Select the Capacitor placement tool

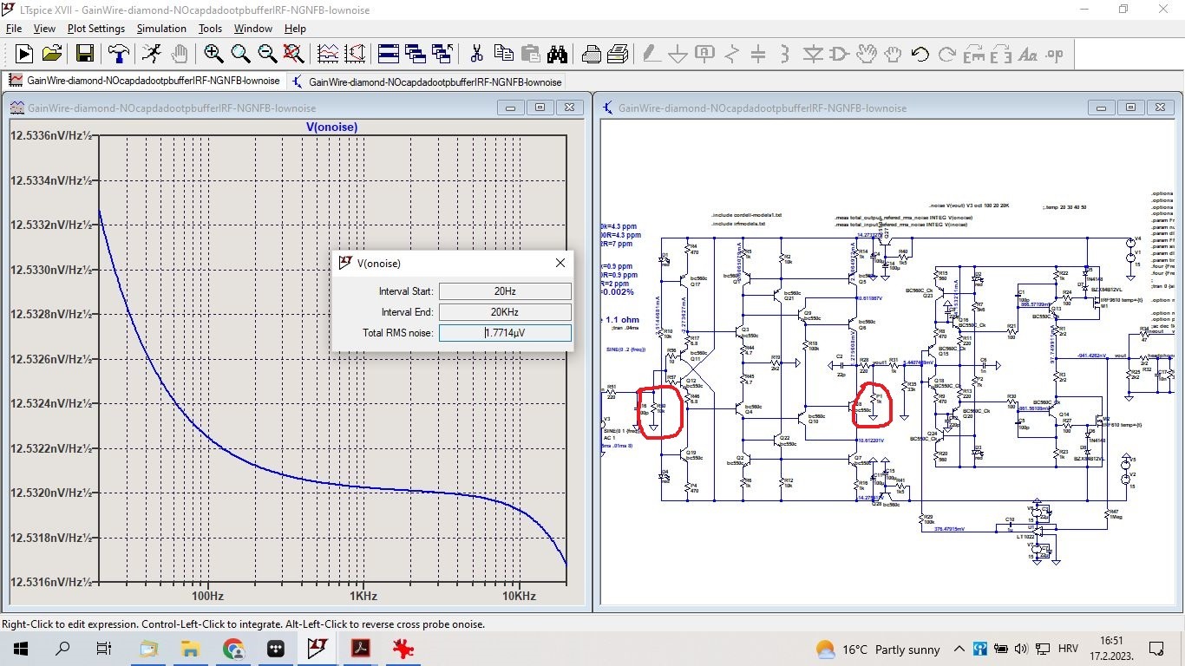758,54
